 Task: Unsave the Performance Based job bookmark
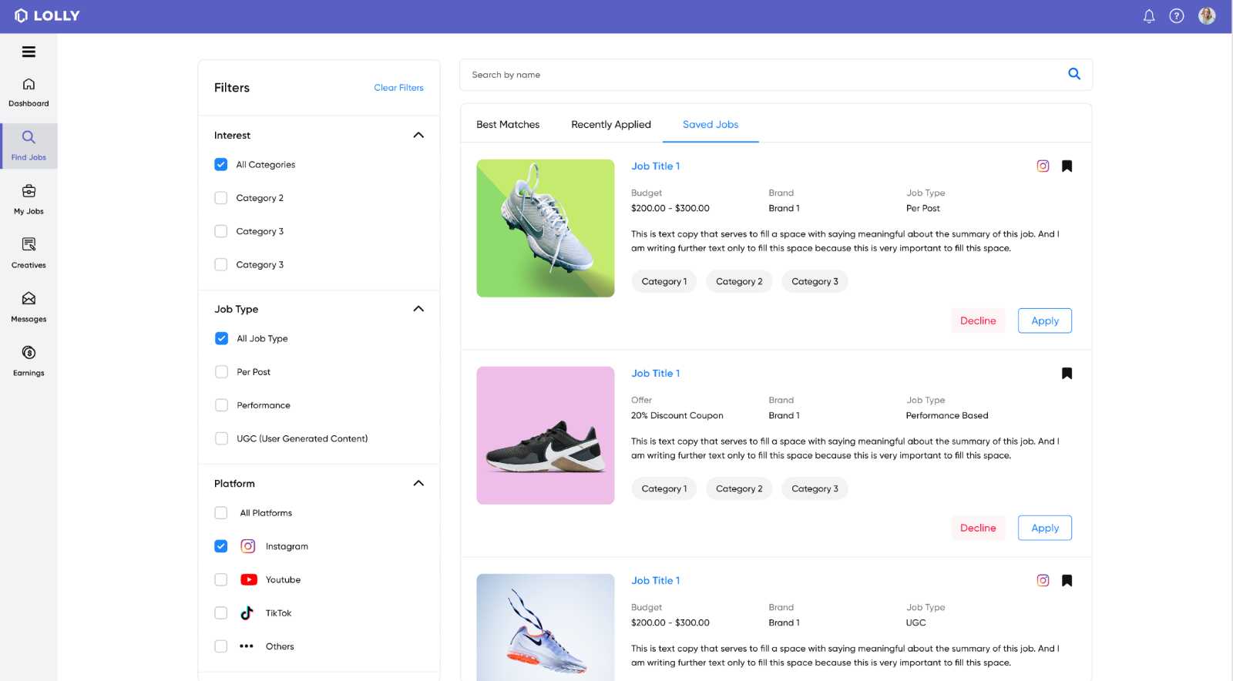[1067, 373]
